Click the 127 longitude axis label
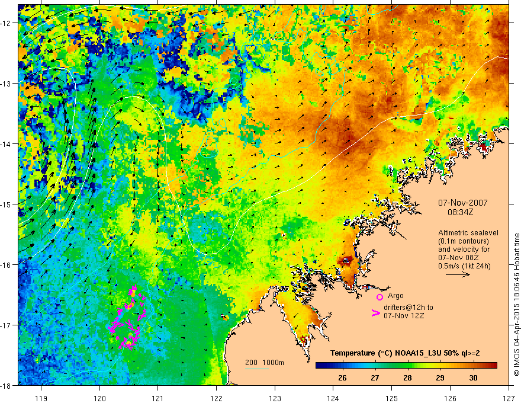Screen dimensions: 521x403 click(509, 398)
